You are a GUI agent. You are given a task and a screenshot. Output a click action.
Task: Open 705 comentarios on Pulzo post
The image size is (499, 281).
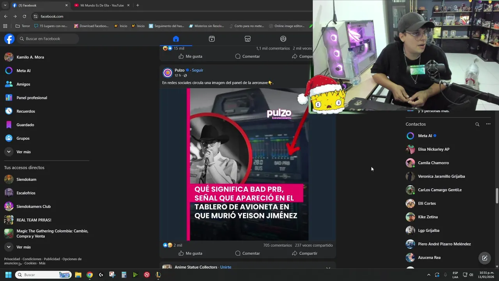(x=278, y=245)
